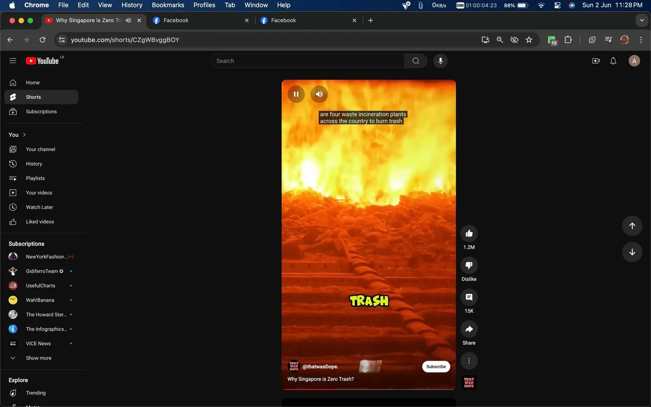Open the comments with 15K count

[x=469, y=298]
